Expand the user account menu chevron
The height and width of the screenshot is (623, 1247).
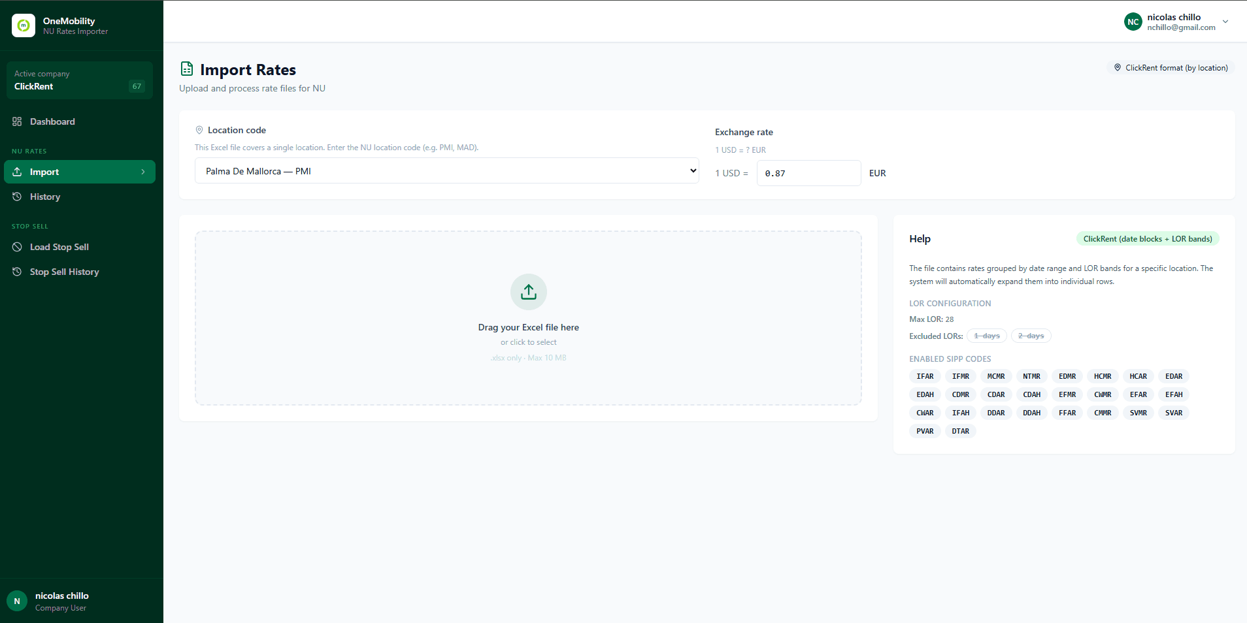[1225, 22]
